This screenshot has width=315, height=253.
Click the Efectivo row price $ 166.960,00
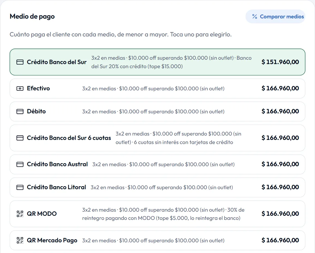coord(280,88)
